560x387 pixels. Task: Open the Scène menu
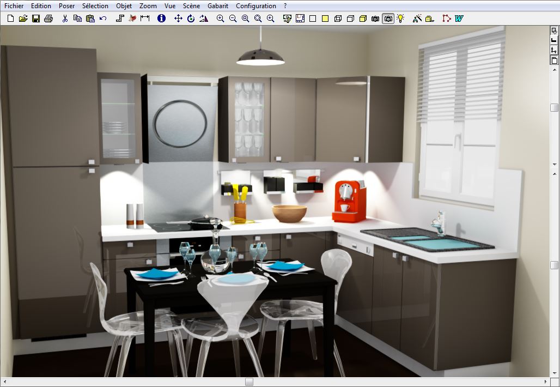(191, 6)
